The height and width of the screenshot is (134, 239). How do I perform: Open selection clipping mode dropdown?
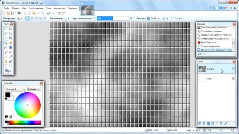pos(165,18)
